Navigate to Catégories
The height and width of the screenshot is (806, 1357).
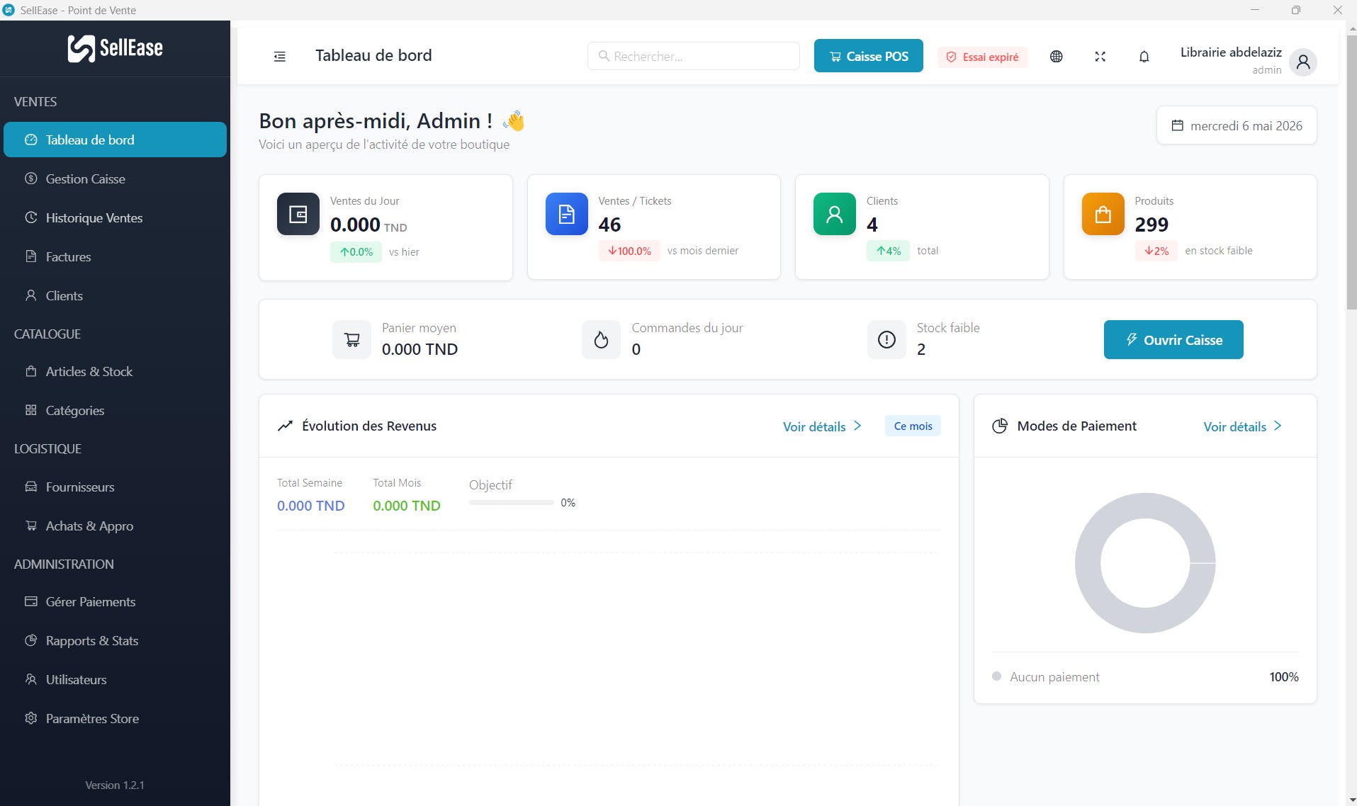[115, 410]
